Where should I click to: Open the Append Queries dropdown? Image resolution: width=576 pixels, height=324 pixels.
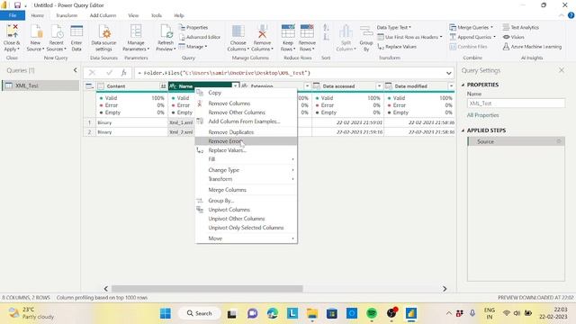[472, 37]
